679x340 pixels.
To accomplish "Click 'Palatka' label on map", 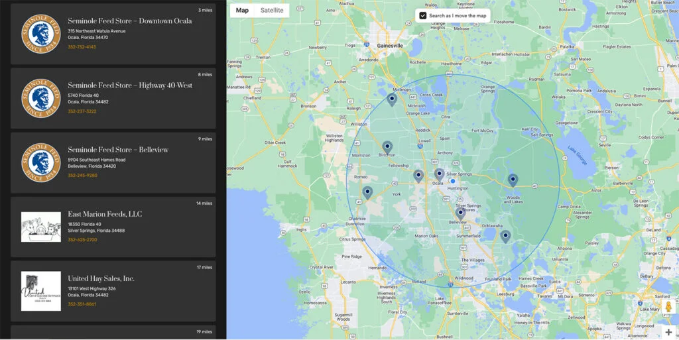I will 568,46.
